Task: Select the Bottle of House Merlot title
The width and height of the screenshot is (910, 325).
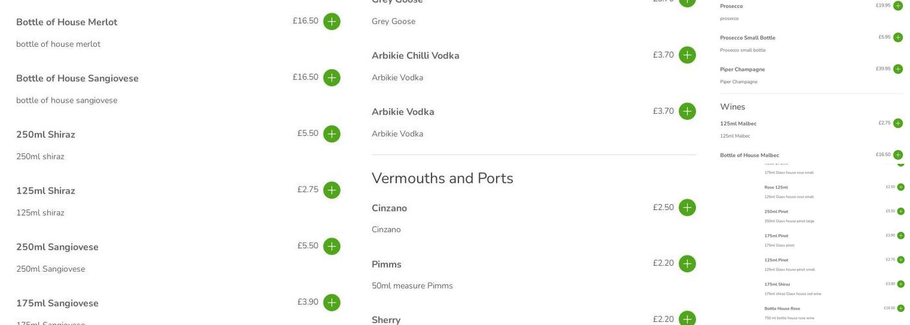Action: [66, 22]
